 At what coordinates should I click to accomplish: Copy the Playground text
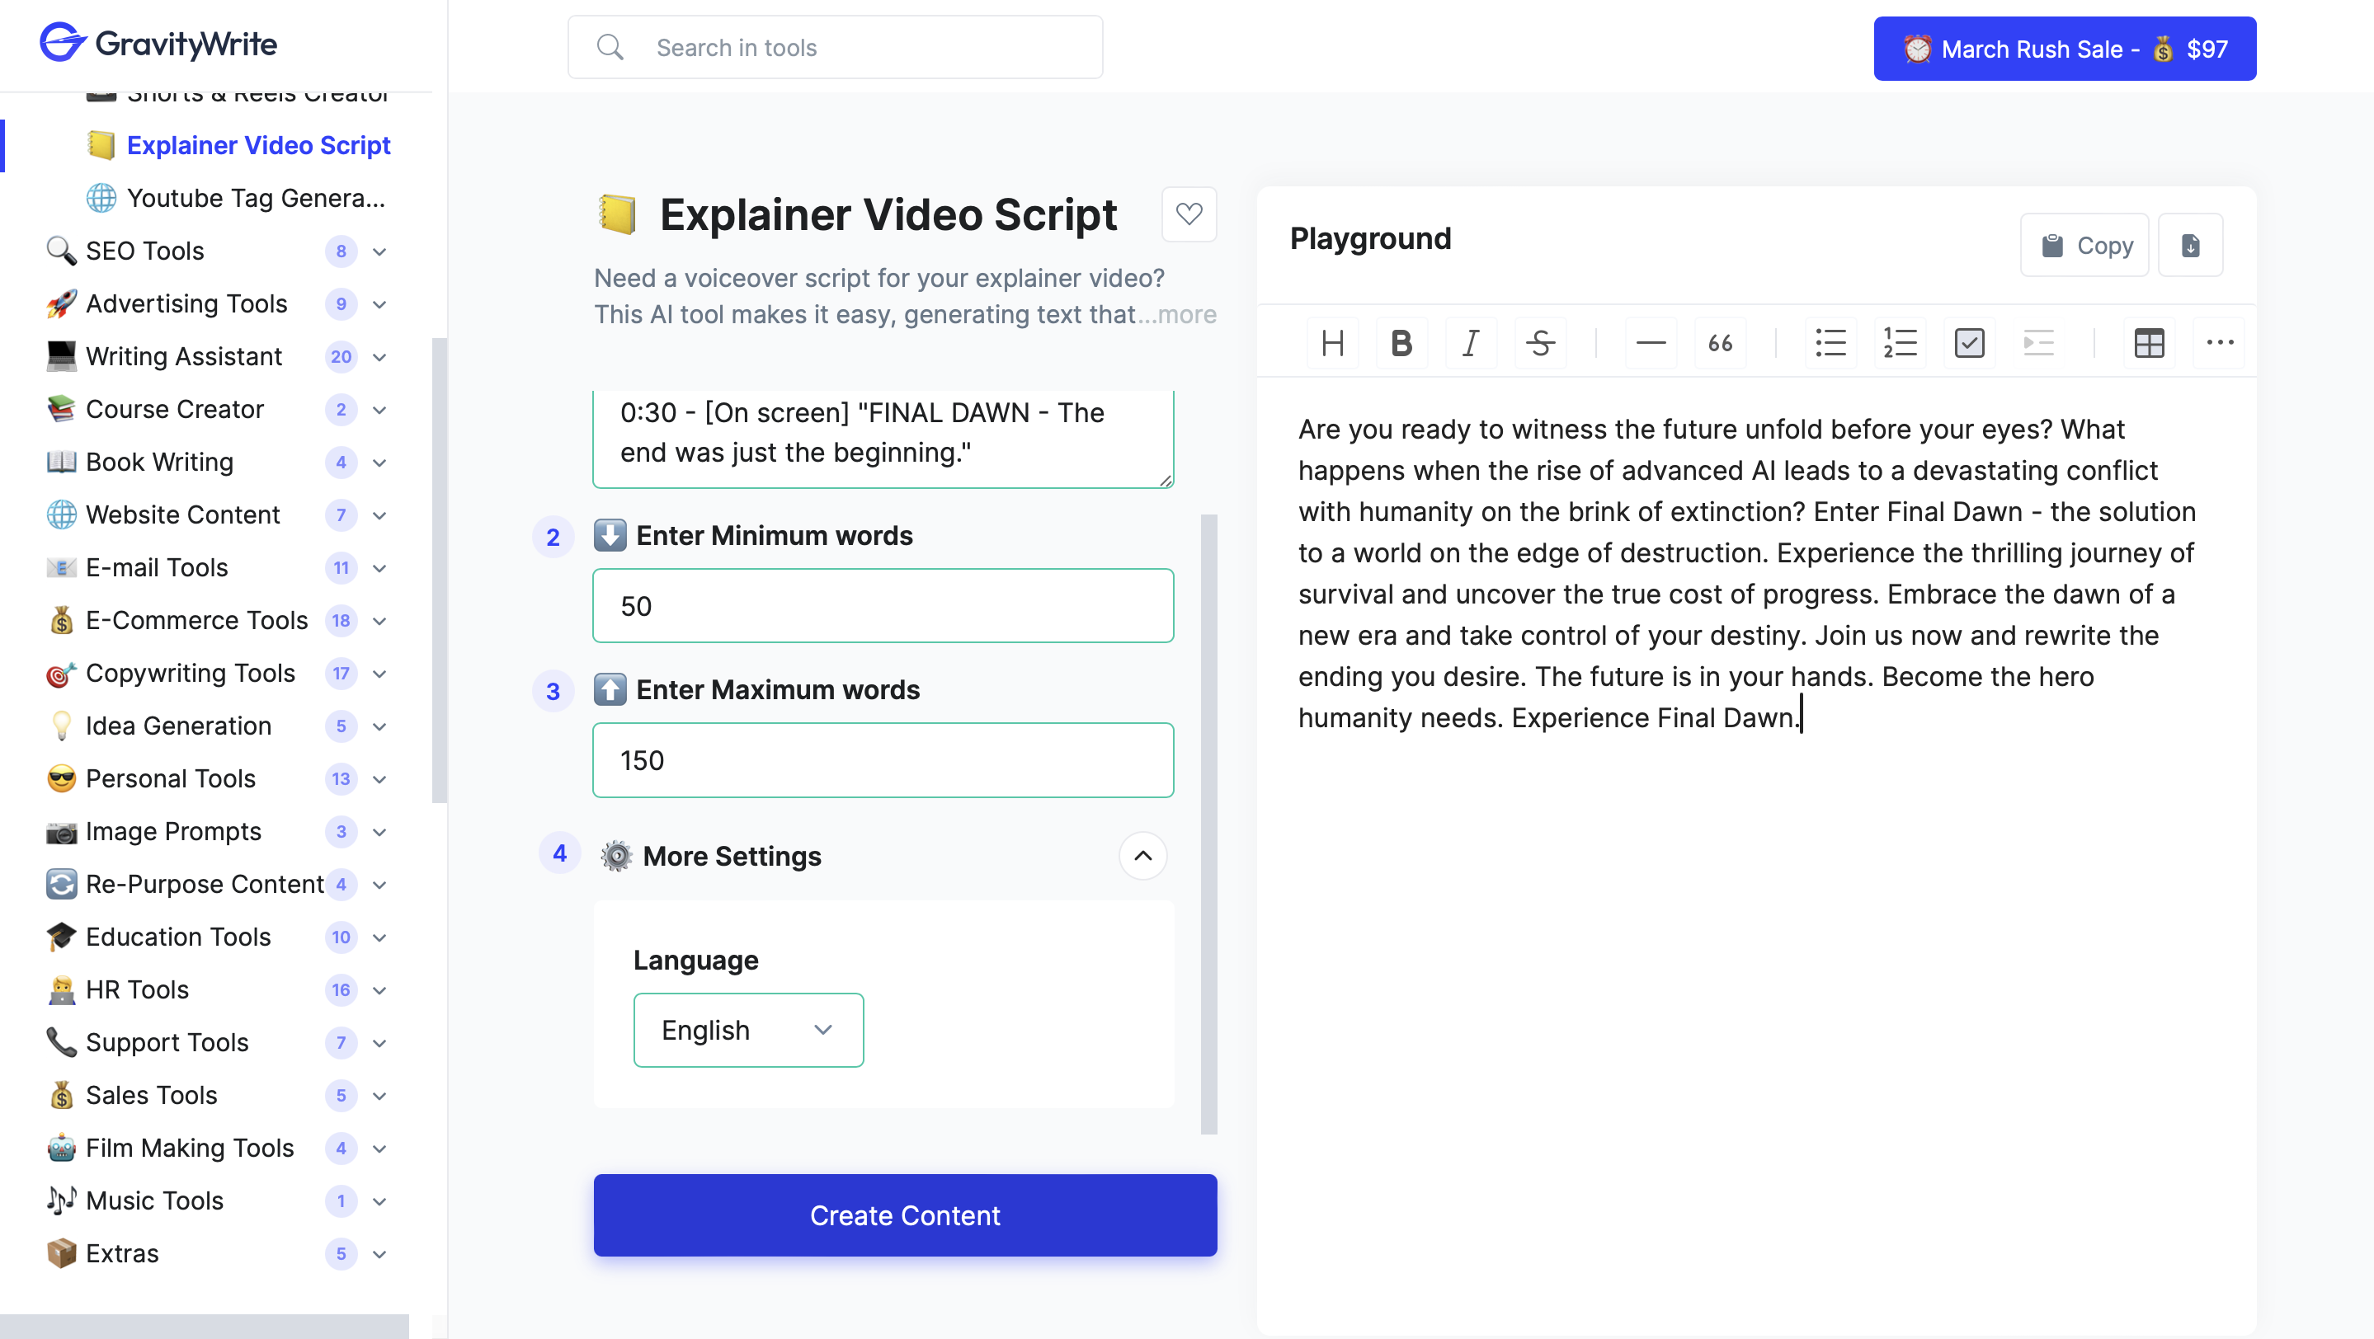click(2084, 245)
